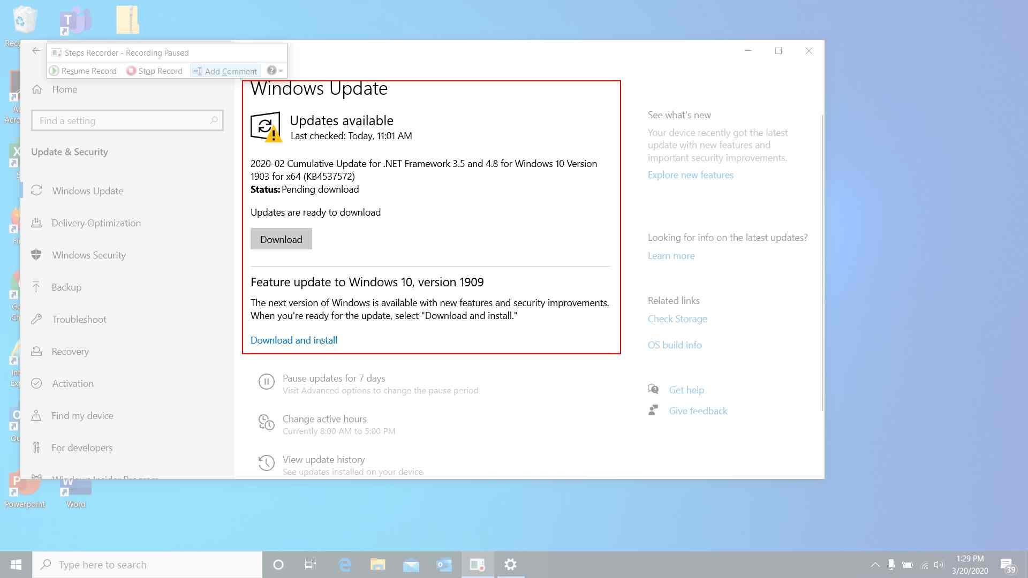The height and width of the screenshot is (578, 1028).
Task: Switch to Steps Recorder taskbar icon
Action: pyautogui.click(x=478, y=565)
